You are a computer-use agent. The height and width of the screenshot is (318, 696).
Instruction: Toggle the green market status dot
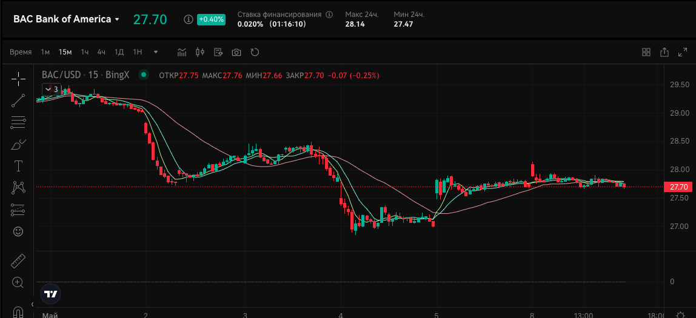coord(143,75)
